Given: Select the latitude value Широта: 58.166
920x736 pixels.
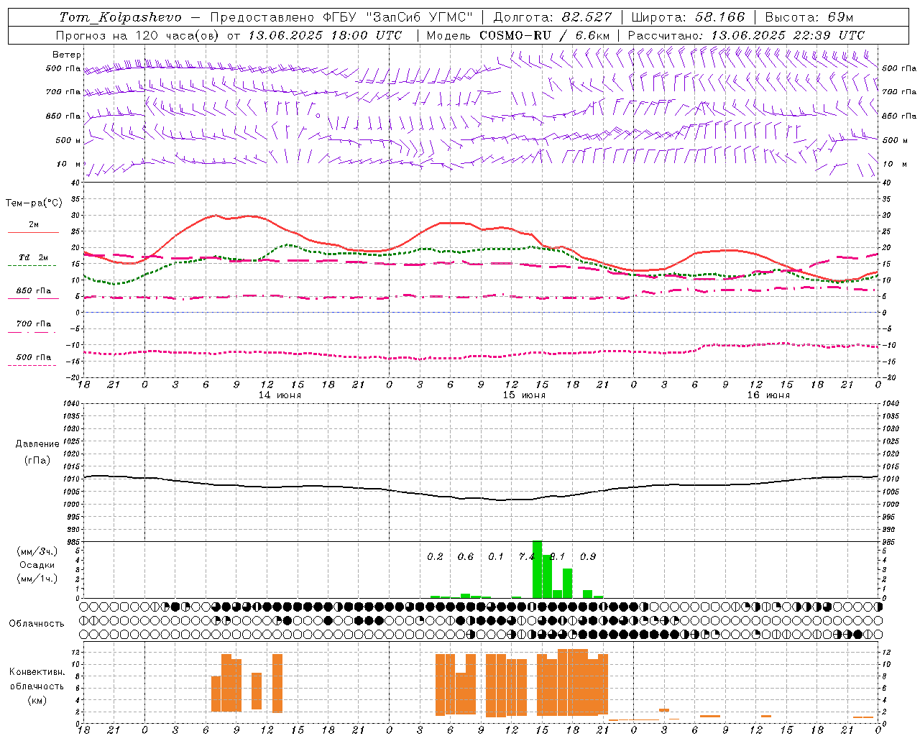Looking at the screenshot, I should (x=689, y=17).
